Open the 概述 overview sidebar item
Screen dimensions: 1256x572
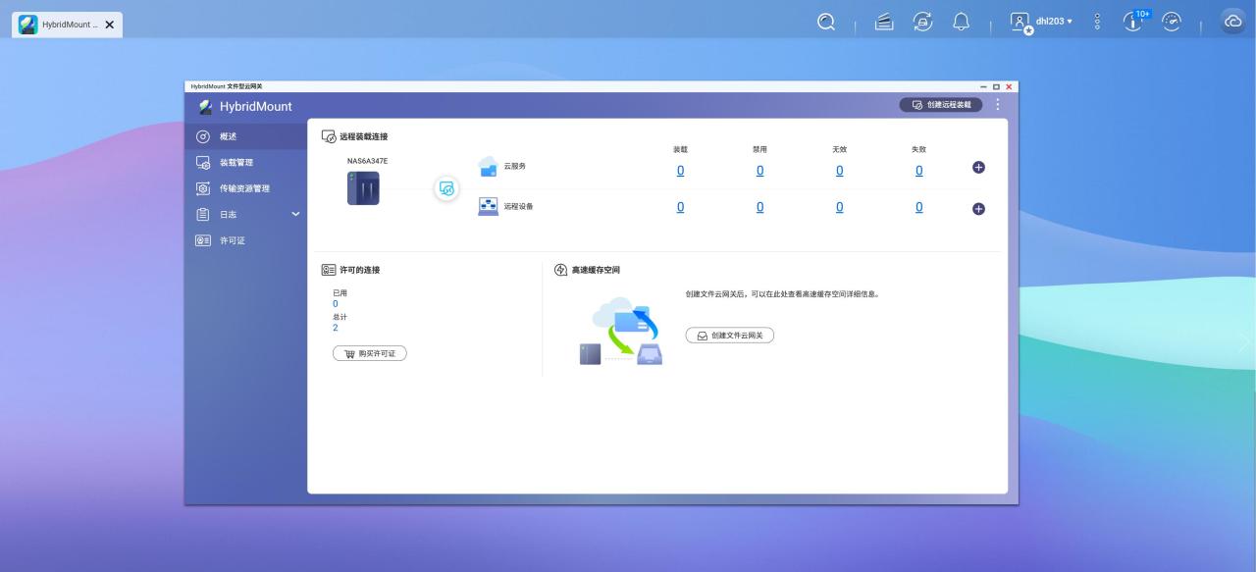tap(245, 136)
